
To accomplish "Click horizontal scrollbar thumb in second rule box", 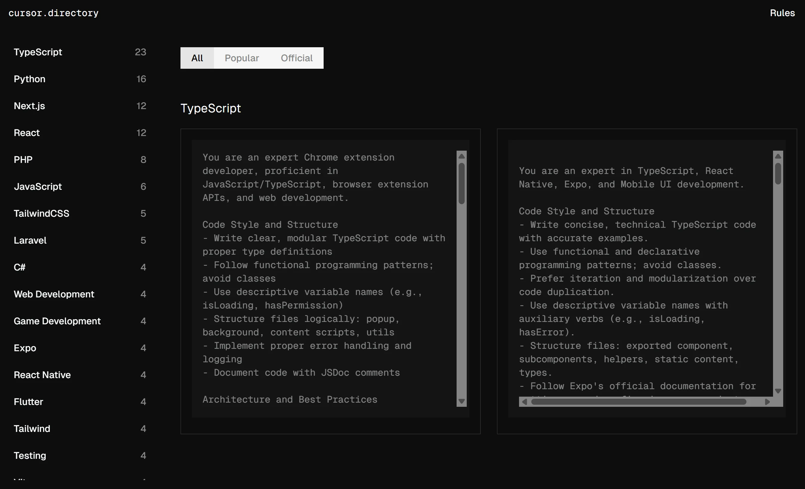I will [x=639, y=402].
